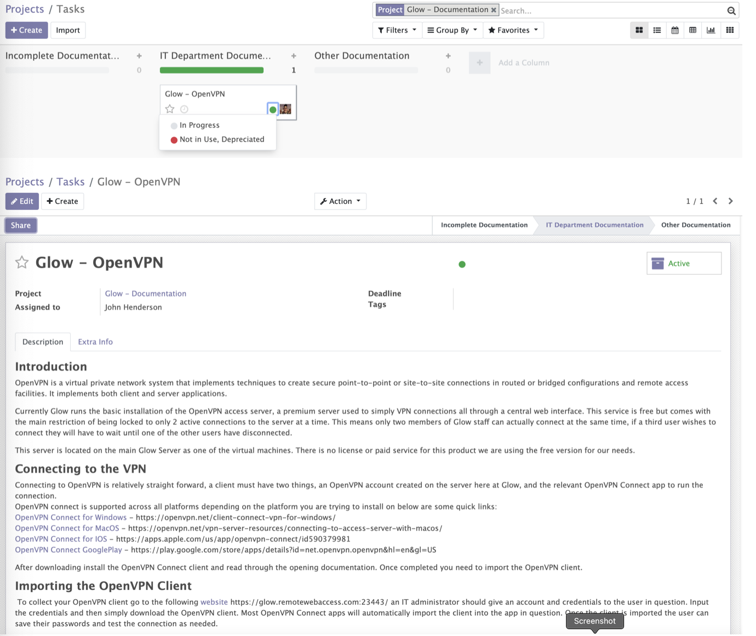Open activity grid view icon

click(x=730, y=30)
